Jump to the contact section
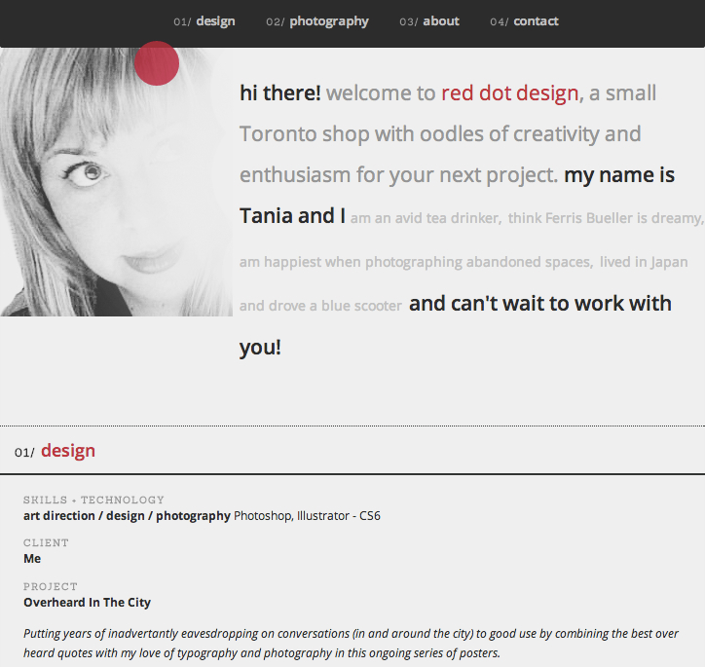Image resolution: width=705 pixels, height=667 pixels. click(x=524, y=21)
